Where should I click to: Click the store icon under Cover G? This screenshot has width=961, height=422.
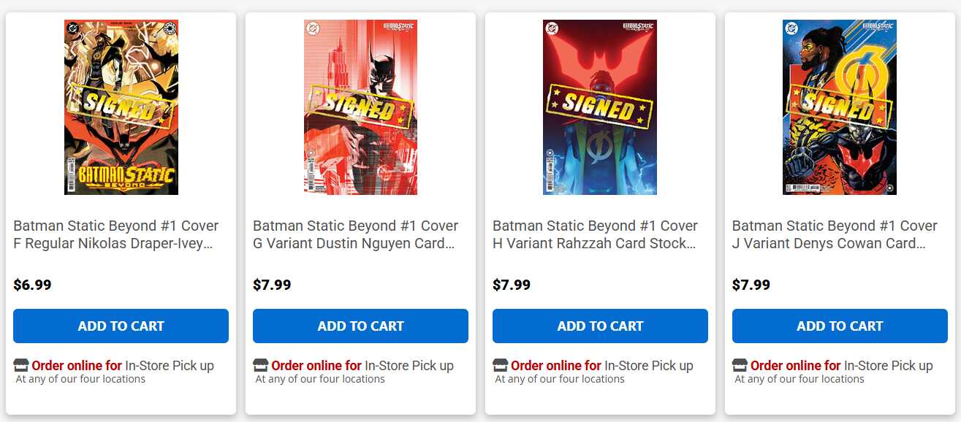(260, 365)
